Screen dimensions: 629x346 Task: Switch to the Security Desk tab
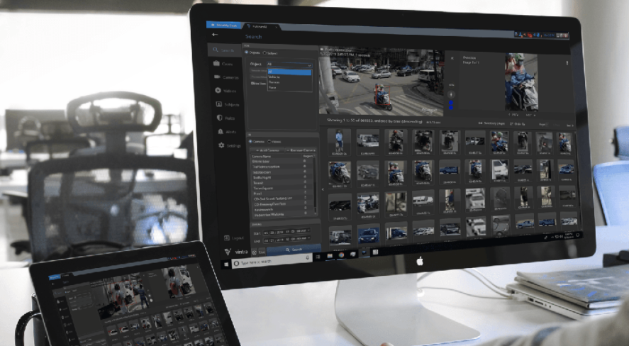(x=222, y=24)
